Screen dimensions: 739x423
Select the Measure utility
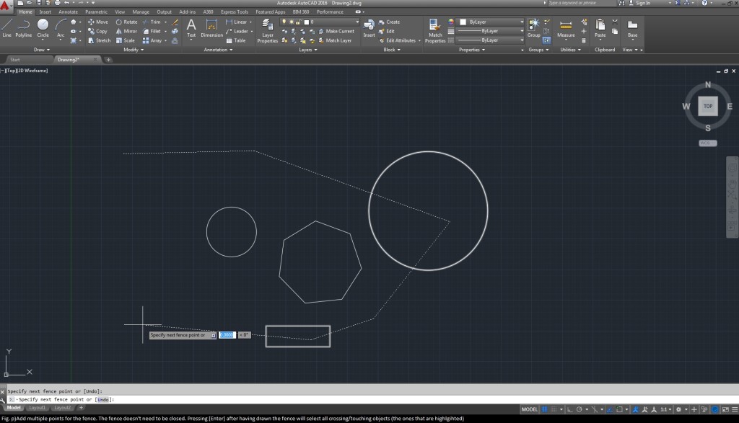[x=566, y=28]
